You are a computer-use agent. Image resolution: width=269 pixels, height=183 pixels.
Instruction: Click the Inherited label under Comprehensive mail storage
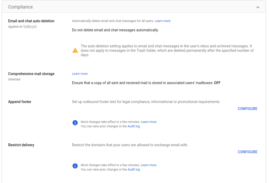14,79
